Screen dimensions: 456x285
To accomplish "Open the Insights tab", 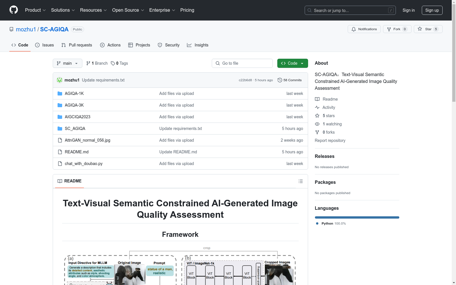I will pos(198,45).
